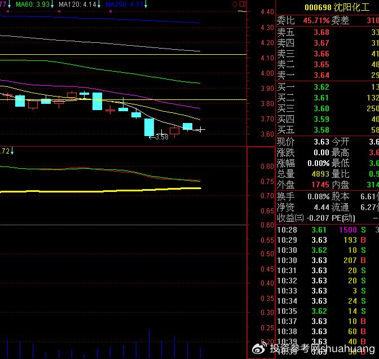The height and width of the screenshot is (359, 379).
Task: Select the MA120: 4.14 indicator label
Action: [x=78, y=5]
